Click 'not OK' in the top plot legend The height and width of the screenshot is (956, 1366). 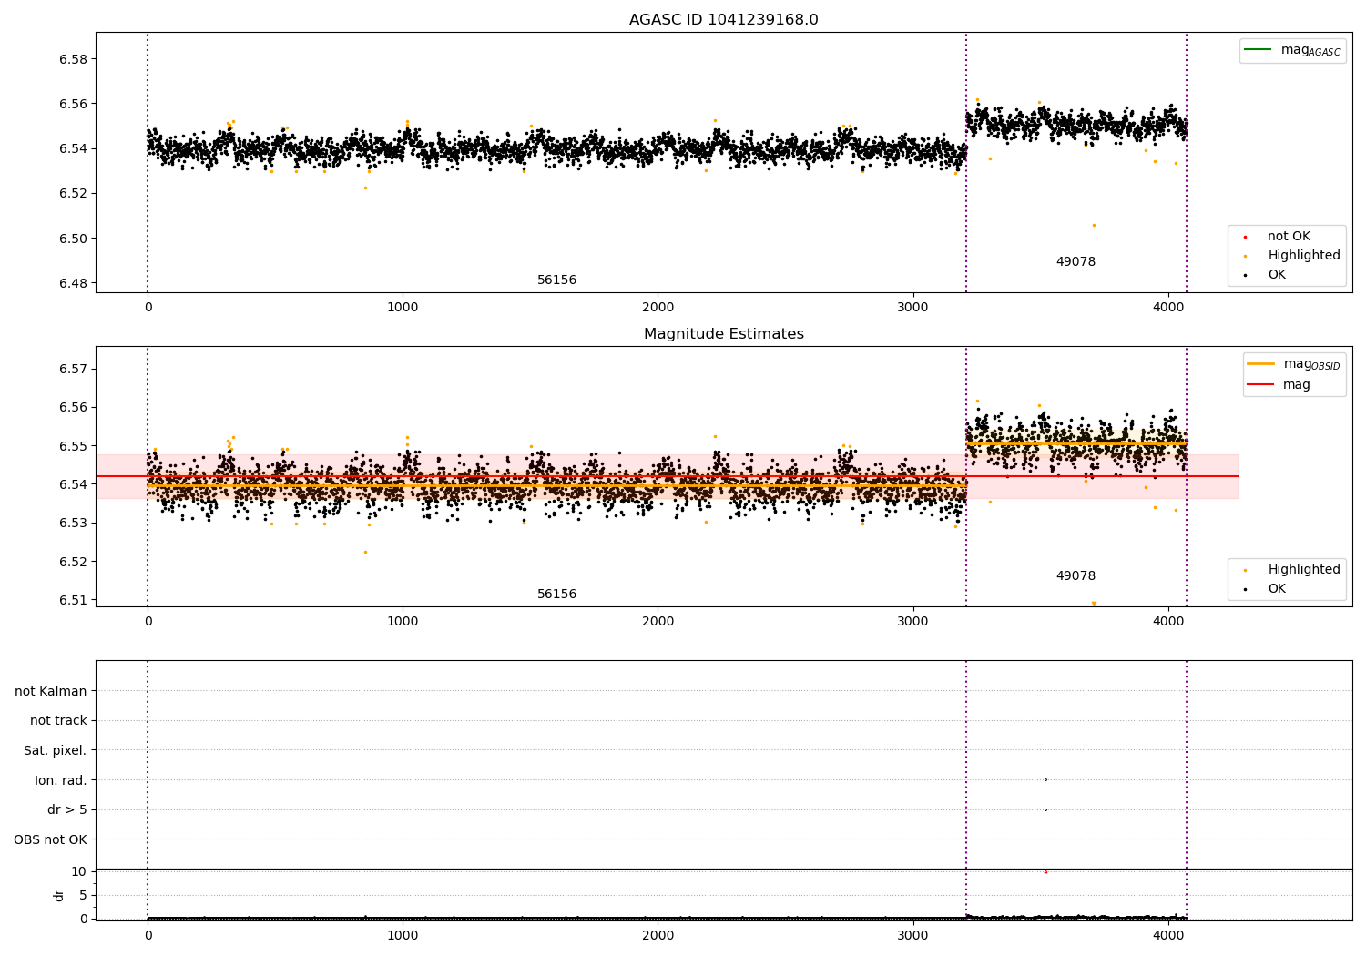(1289, 237)
